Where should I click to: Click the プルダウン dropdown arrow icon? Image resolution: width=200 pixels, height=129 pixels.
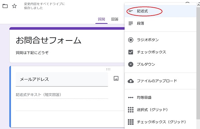coord(131,64)
